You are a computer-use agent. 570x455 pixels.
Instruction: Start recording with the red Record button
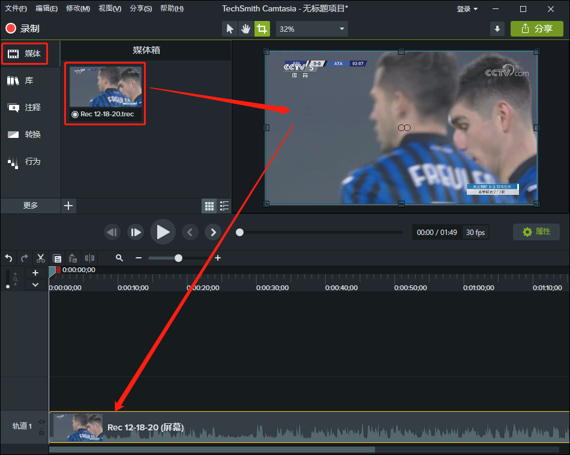[22, 28]
